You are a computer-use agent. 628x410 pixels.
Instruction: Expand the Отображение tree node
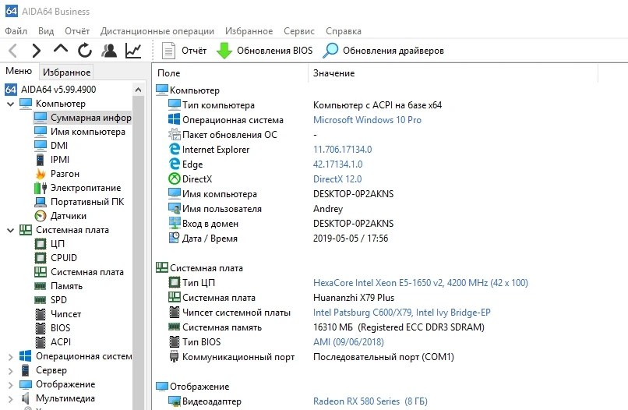coord(11,385)
